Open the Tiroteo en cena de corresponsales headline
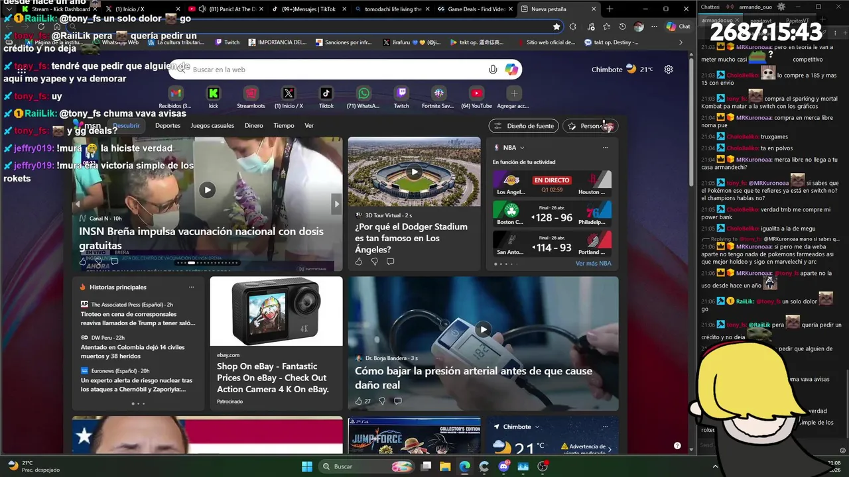Screen dimensions: 849x477 (138, 319)
